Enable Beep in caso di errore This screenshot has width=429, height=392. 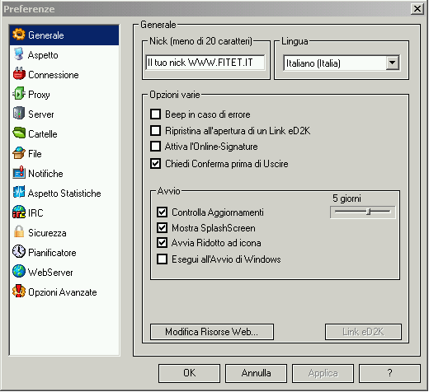(156, 114)
